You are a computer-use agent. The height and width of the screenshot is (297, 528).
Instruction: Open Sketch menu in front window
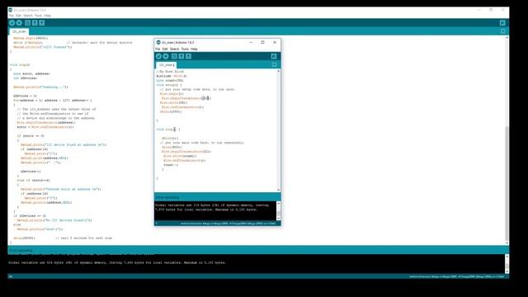174,49
